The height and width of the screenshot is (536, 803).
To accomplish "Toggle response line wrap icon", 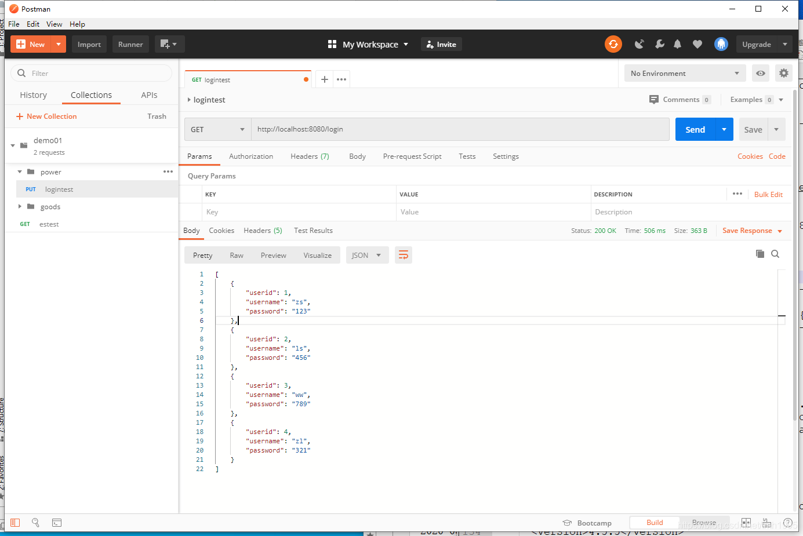I will pyautogui.click(x=404, y=255).
